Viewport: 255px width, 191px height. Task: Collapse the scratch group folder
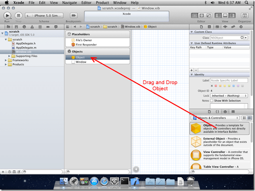click(6, 39)
